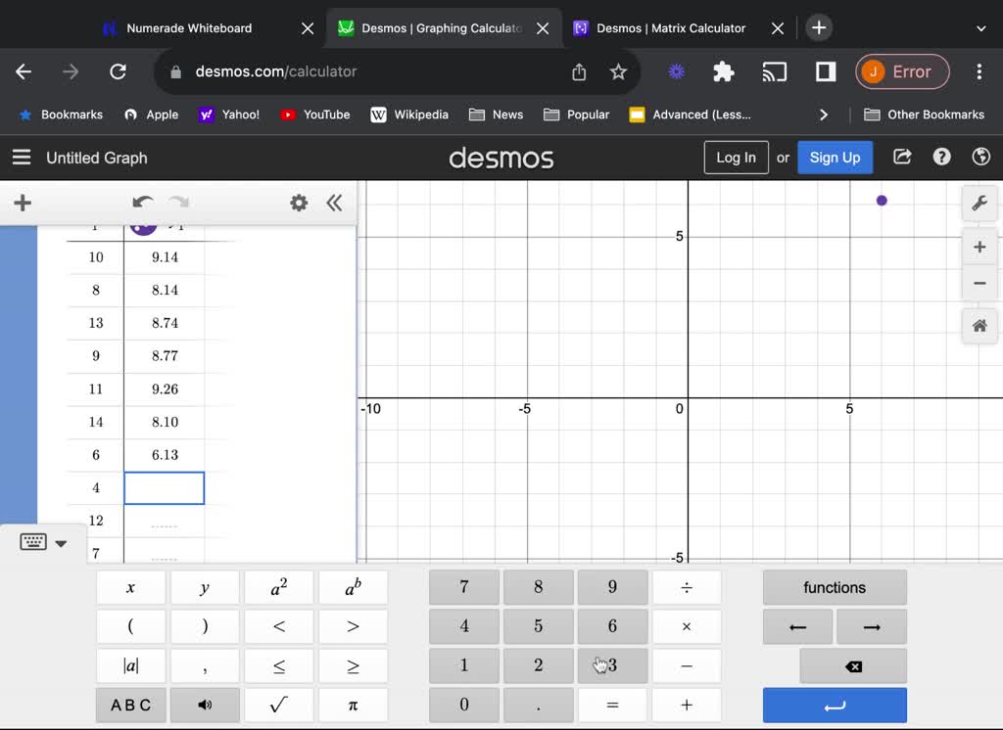Viewport: 1003px width, 730px height.
Task: Select the empty highlighted table cell
Action: pos(164,487)
